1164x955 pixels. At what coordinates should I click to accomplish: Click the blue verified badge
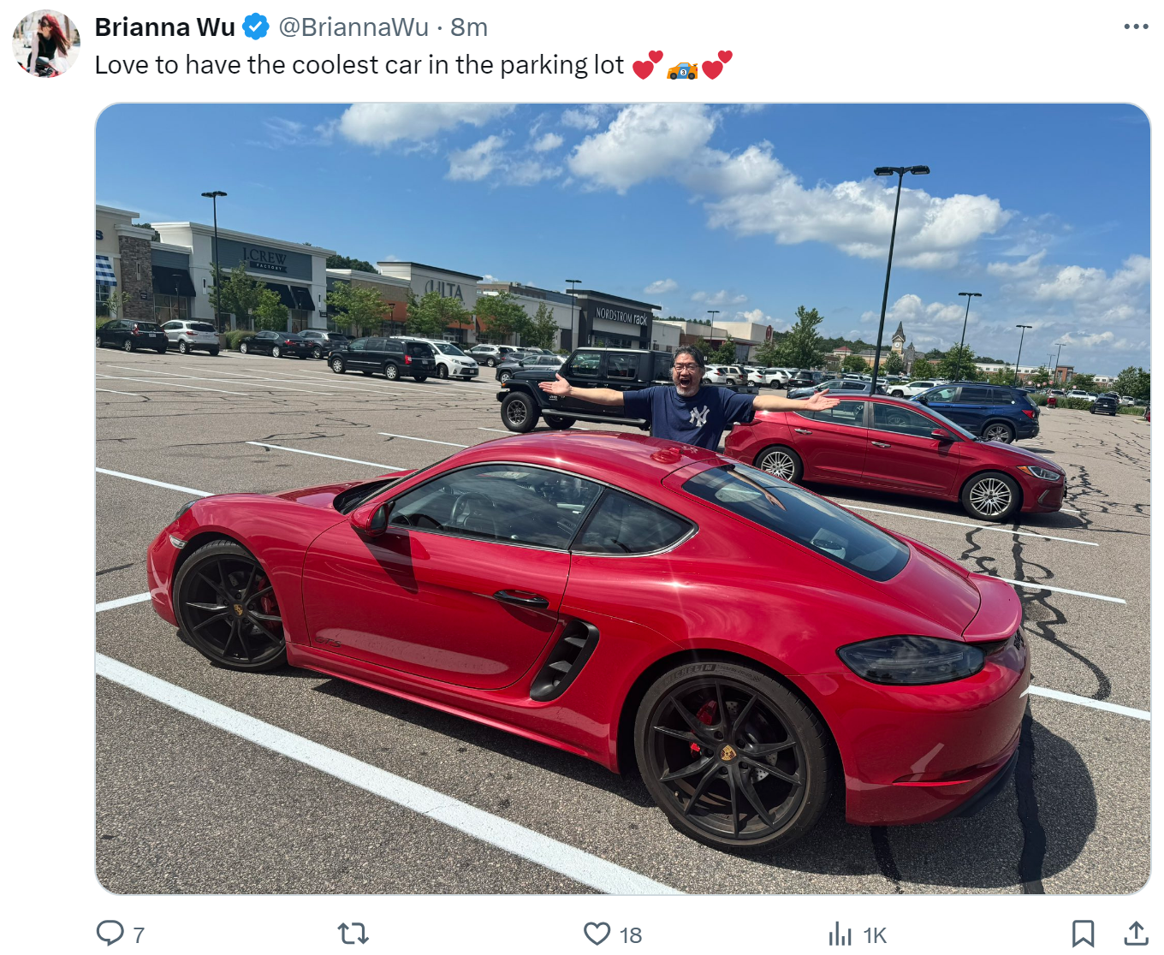pyautogui.click(x=256, y=27)
